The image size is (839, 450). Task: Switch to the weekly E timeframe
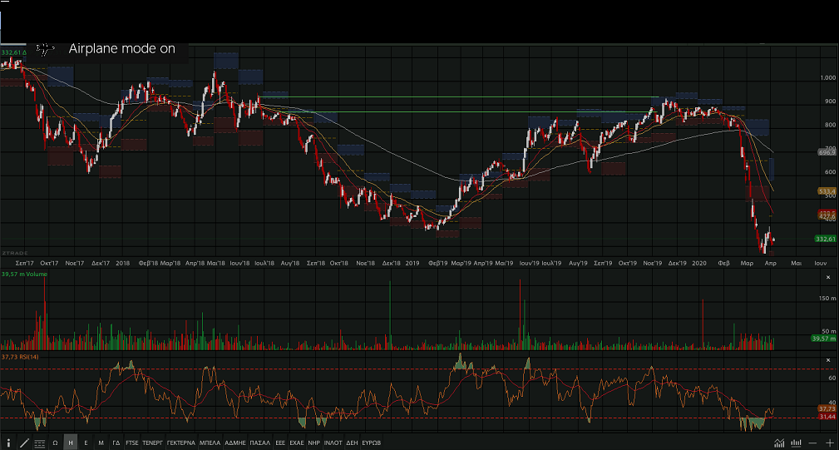point(86,443)
